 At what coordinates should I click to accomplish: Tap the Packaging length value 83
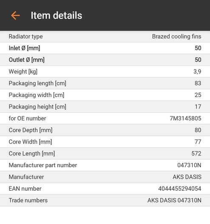click(198, 83)
